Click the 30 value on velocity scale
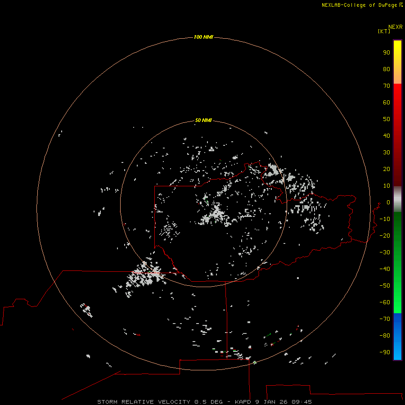 tap(387, 153)
